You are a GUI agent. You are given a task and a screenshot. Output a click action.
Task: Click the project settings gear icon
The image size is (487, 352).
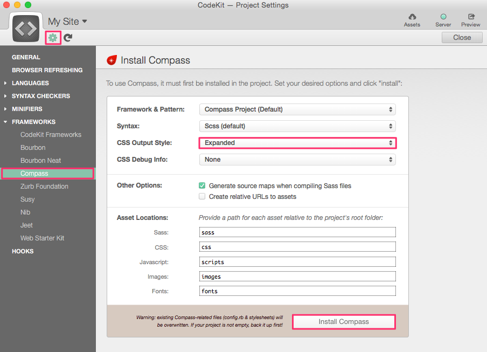click(53, 38)
